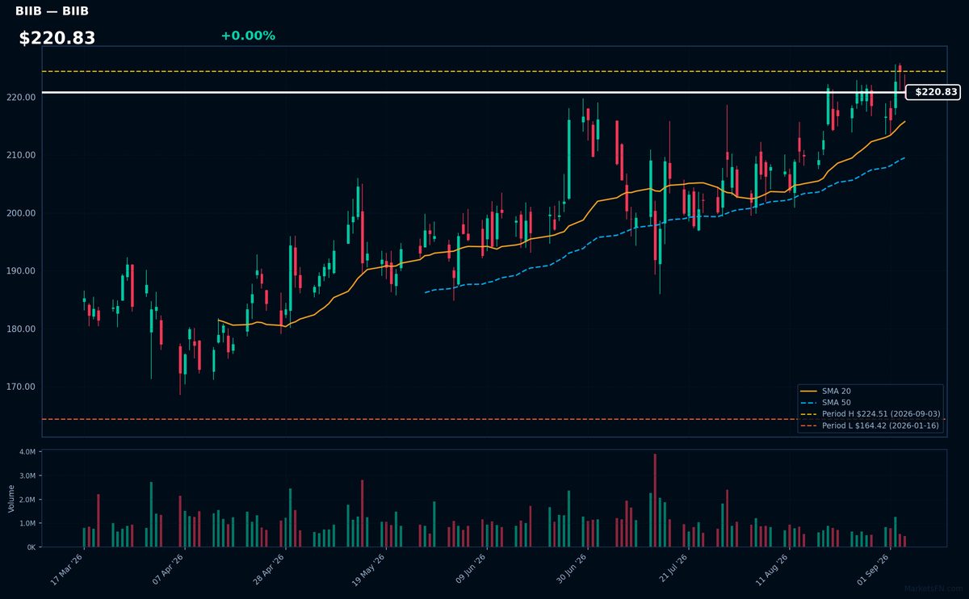The width and height of the screenshot is (969, 599).
Task: Click the 0K volume axis label
Action: 31,547
